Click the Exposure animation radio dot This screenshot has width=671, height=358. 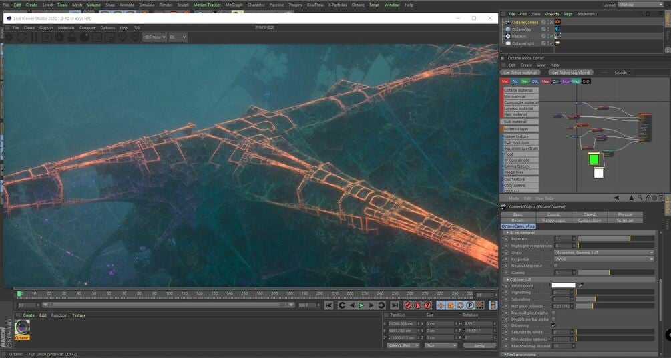[506, 239]
